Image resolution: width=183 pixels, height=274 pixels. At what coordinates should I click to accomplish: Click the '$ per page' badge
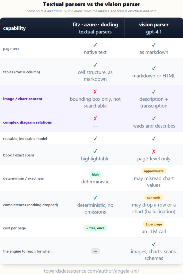tap(154, 224)
